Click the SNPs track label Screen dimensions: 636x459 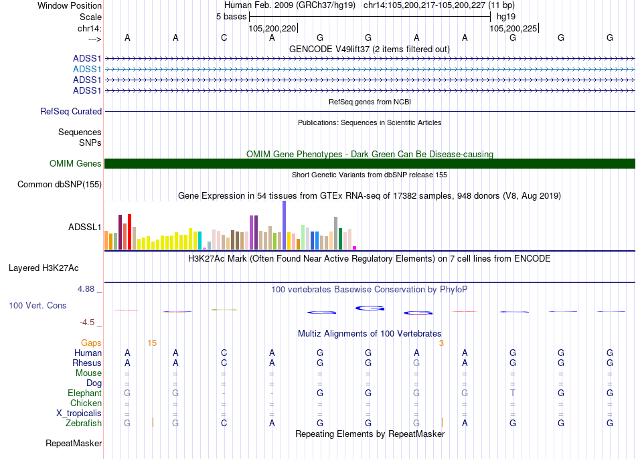(90, 143)
